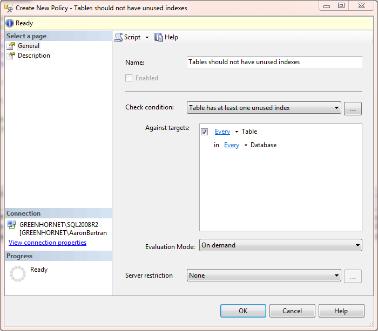Click the OK button
This screenshot has height=331, width=378.
[x=243, y=311]
